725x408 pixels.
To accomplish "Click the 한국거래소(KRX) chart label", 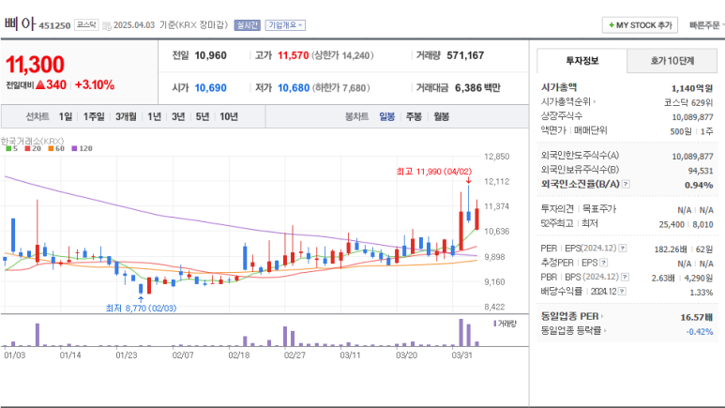I will pyautogui.click(x=33, y=141).
